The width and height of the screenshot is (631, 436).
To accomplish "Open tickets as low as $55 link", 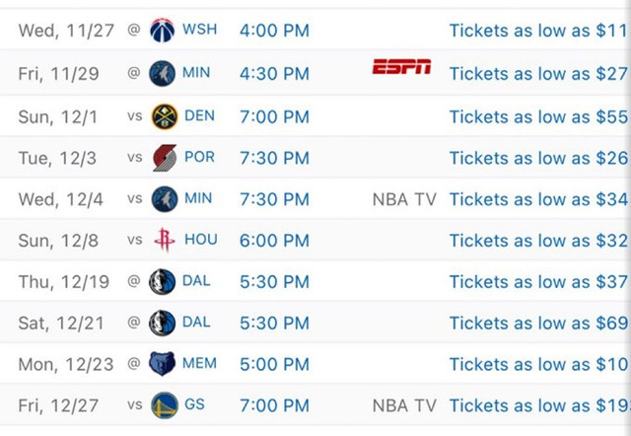I will point(538,116).
